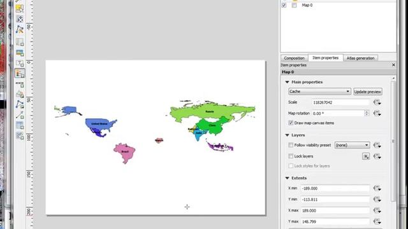The width and height of the screenshot is (408, 229).
Task: Collapse the Layers section
Action: click(x=288, y=135)
